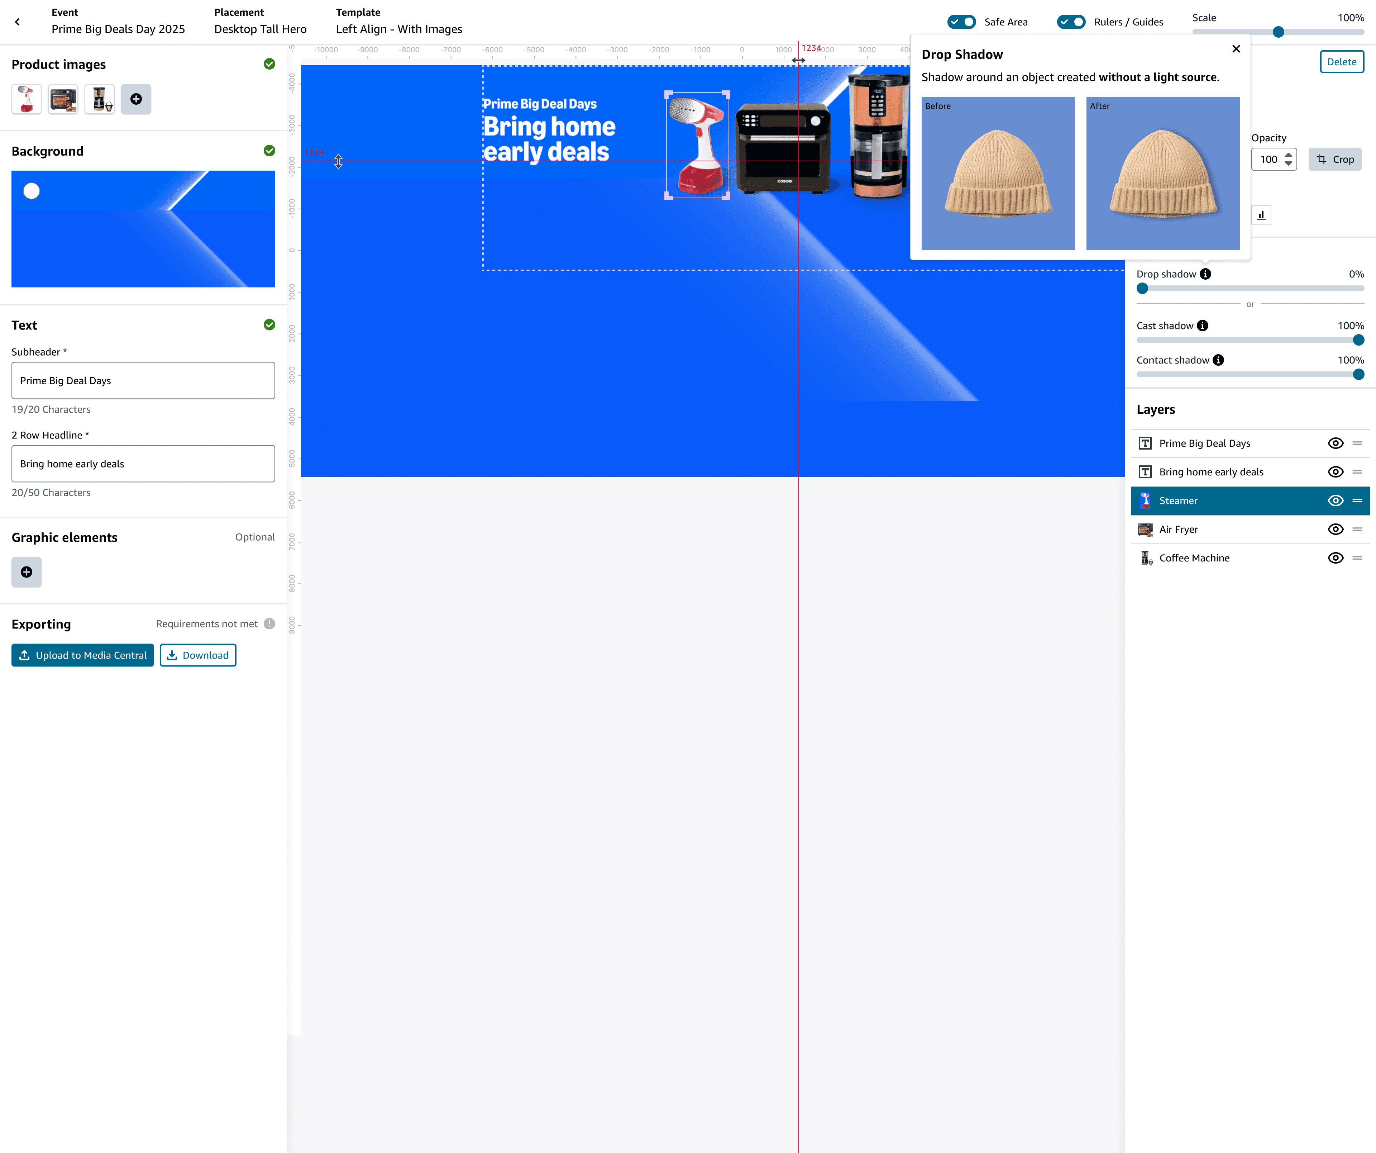This screenshot has height=1153, width=1376.
Task: Grab the Air Fryer layer reorder handle
Action: tap(1357, 530)
